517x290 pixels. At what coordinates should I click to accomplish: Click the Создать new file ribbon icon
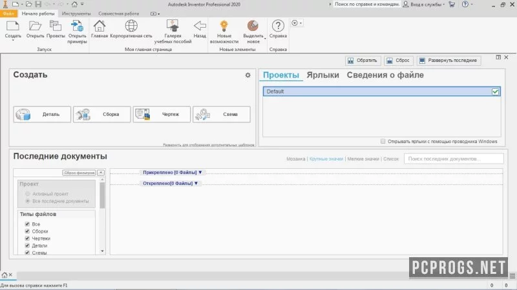click(13, 26)
